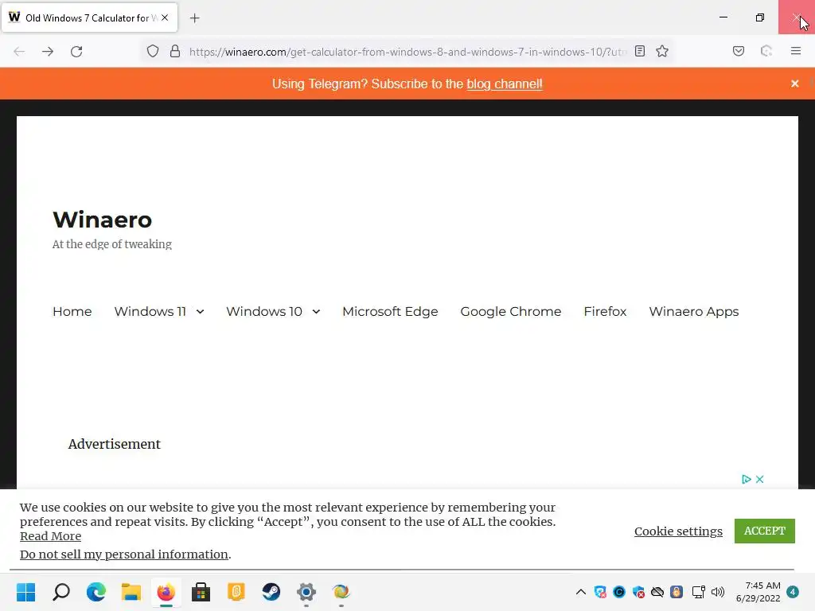Reload the current page
The width and height of the screenshot is (815, 611).
click(x=76, y=52)
